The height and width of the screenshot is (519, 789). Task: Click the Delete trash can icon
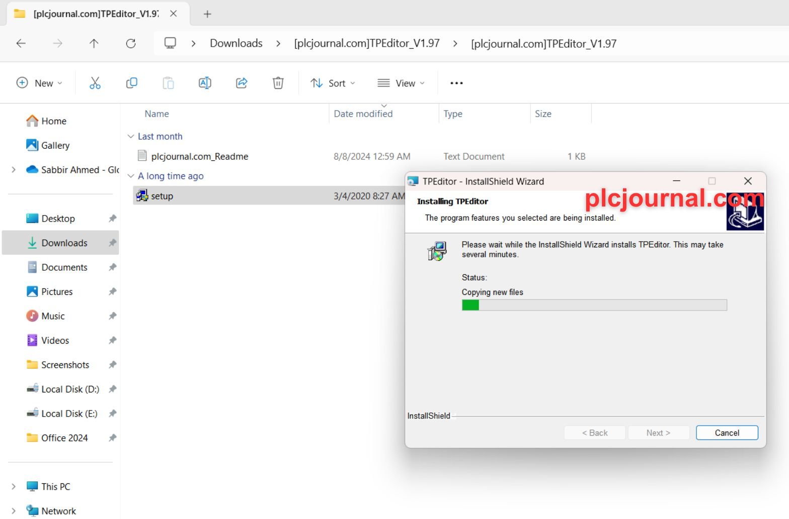click(x=278, y=83)
